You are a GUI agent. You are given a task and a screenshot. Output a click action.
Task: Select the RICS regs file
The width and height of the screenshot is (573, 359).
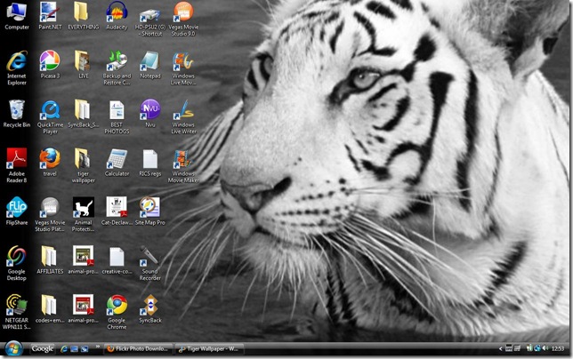pos(149,163)
